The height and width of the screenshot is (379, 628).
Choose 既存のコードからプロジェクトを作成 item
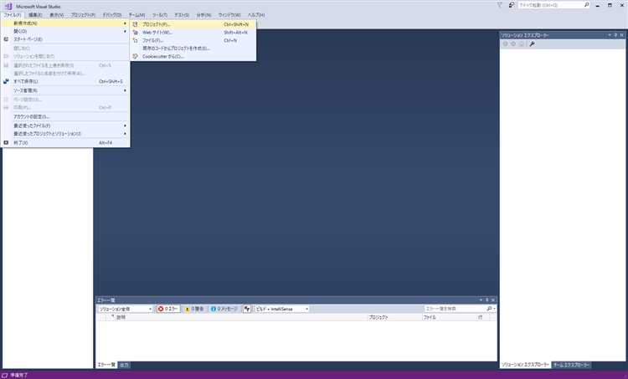(193, 49)
